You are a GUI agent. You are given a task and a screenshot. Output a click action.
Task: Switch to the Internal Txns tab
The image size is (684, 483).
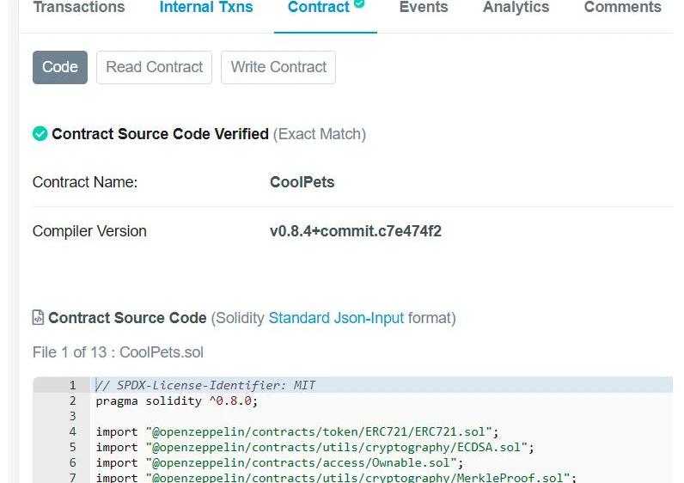tap(206, 8)
